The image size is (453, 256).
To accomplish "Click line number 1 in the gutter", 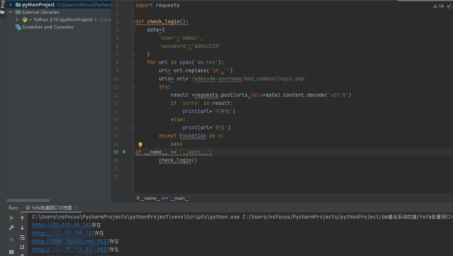I will click(x=117, y=6).
